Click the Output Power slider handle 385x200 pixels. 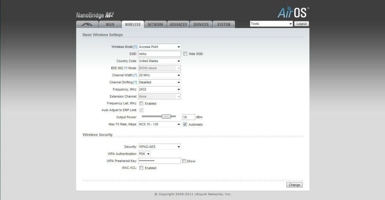(x=166, y=117)
